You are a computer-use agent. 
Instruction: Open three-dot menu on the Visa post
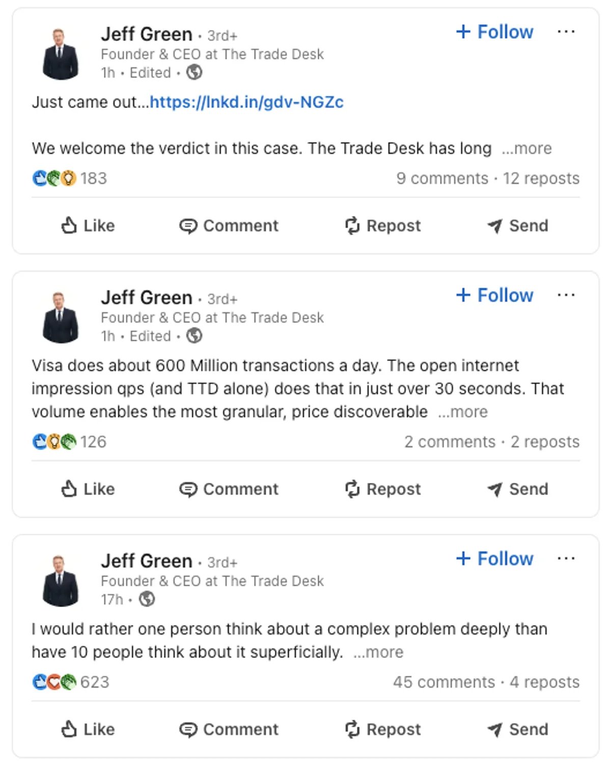[566, 295]
